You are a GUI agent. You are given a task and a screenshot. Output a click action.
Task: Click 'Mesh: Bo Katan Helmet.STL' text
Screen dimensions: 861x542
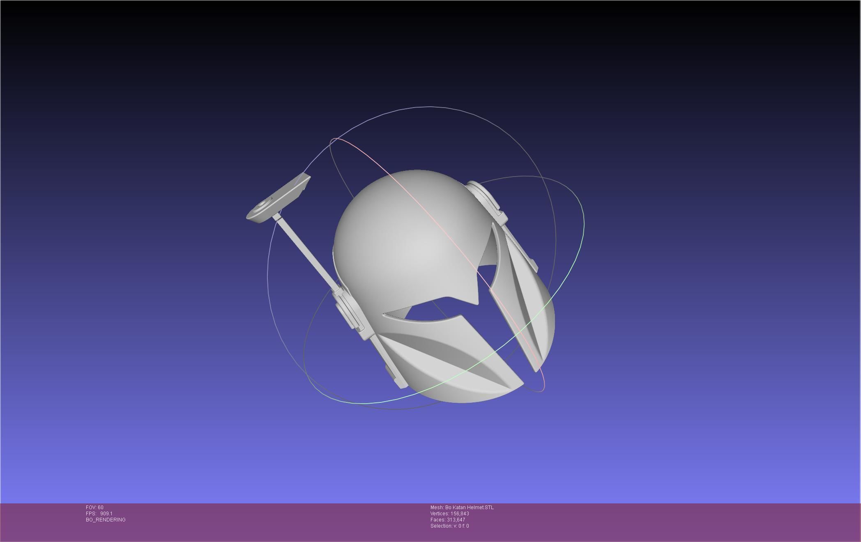(x=462, y=508)
